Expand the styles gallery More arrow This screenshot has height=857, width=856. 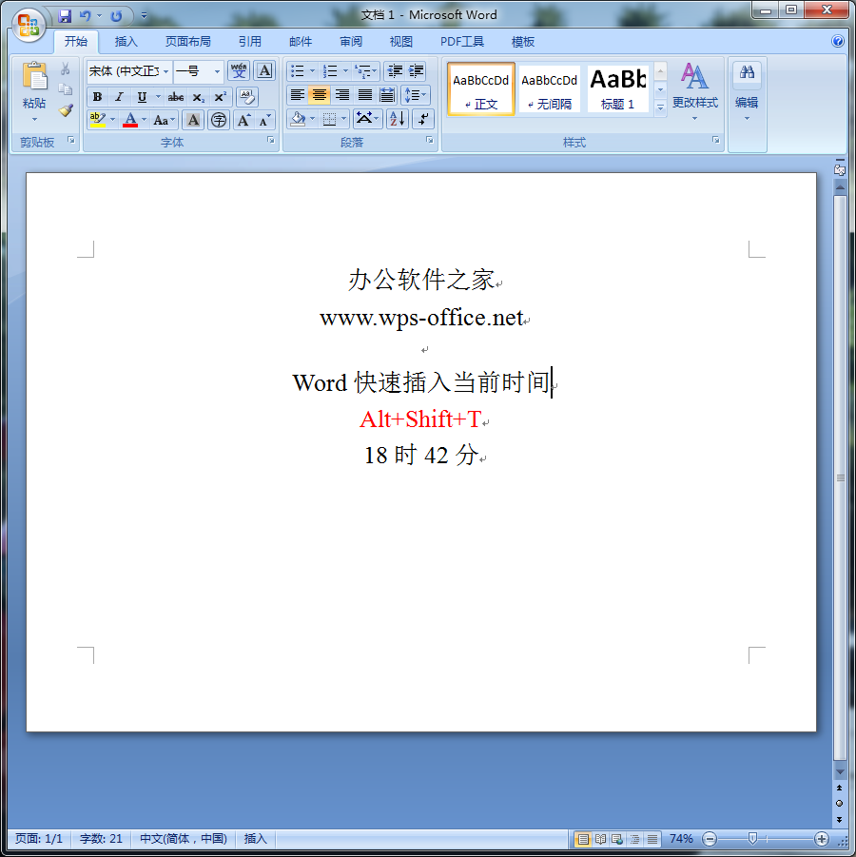[x=660, y=108]
